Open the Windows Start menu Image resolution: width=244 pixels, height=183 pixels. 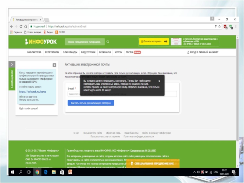pos(13,172)
